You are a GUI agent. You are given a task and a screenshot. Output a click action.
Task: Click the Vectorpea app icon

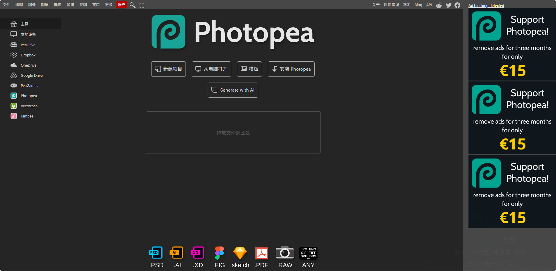[14, 106]
